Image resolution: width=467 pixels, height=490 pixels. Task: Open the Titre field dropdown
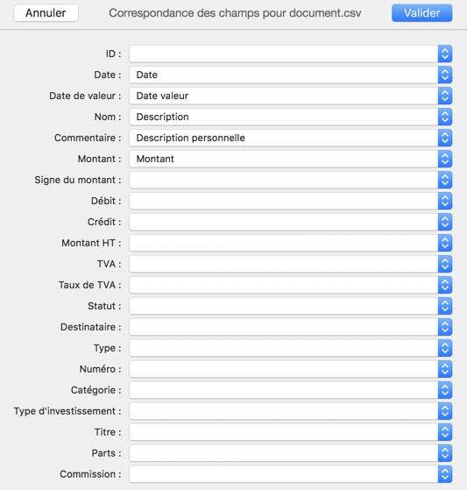click(x=291, y=432)
